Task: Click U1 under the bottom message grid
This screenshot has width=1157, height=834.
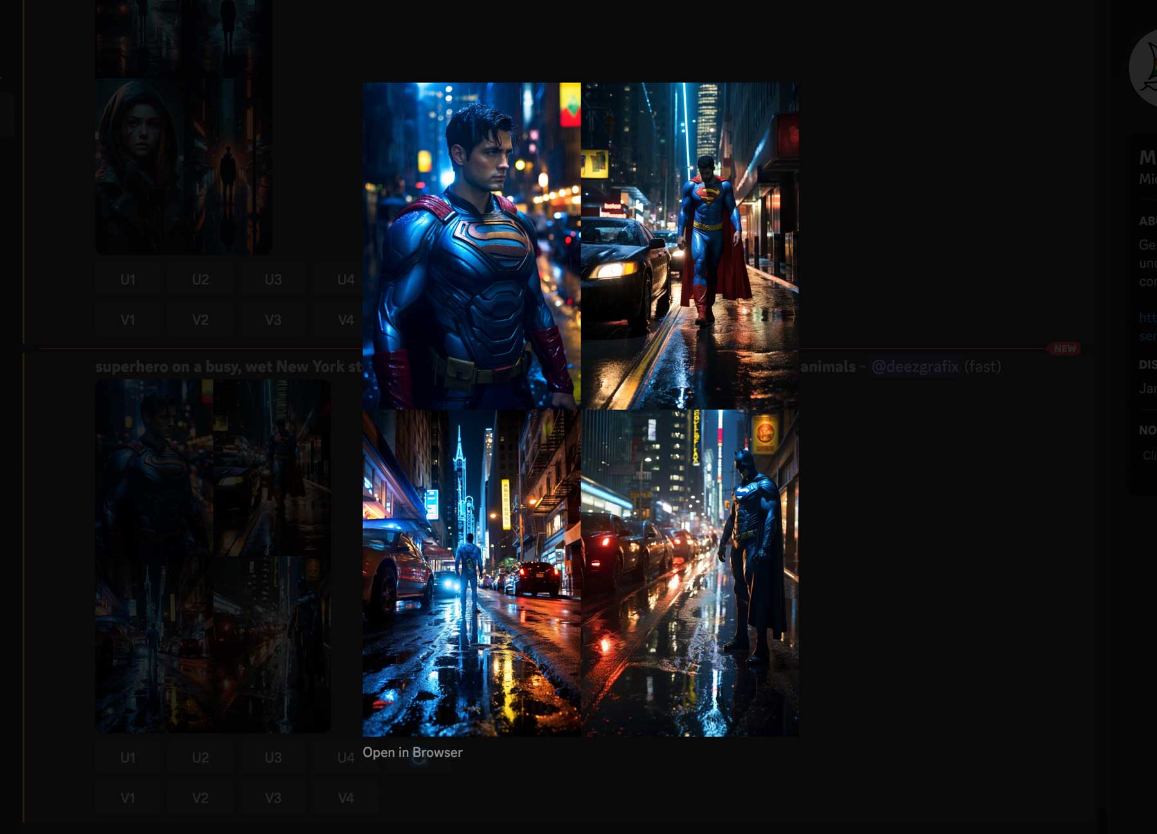Action: click(x=127, y=758)
